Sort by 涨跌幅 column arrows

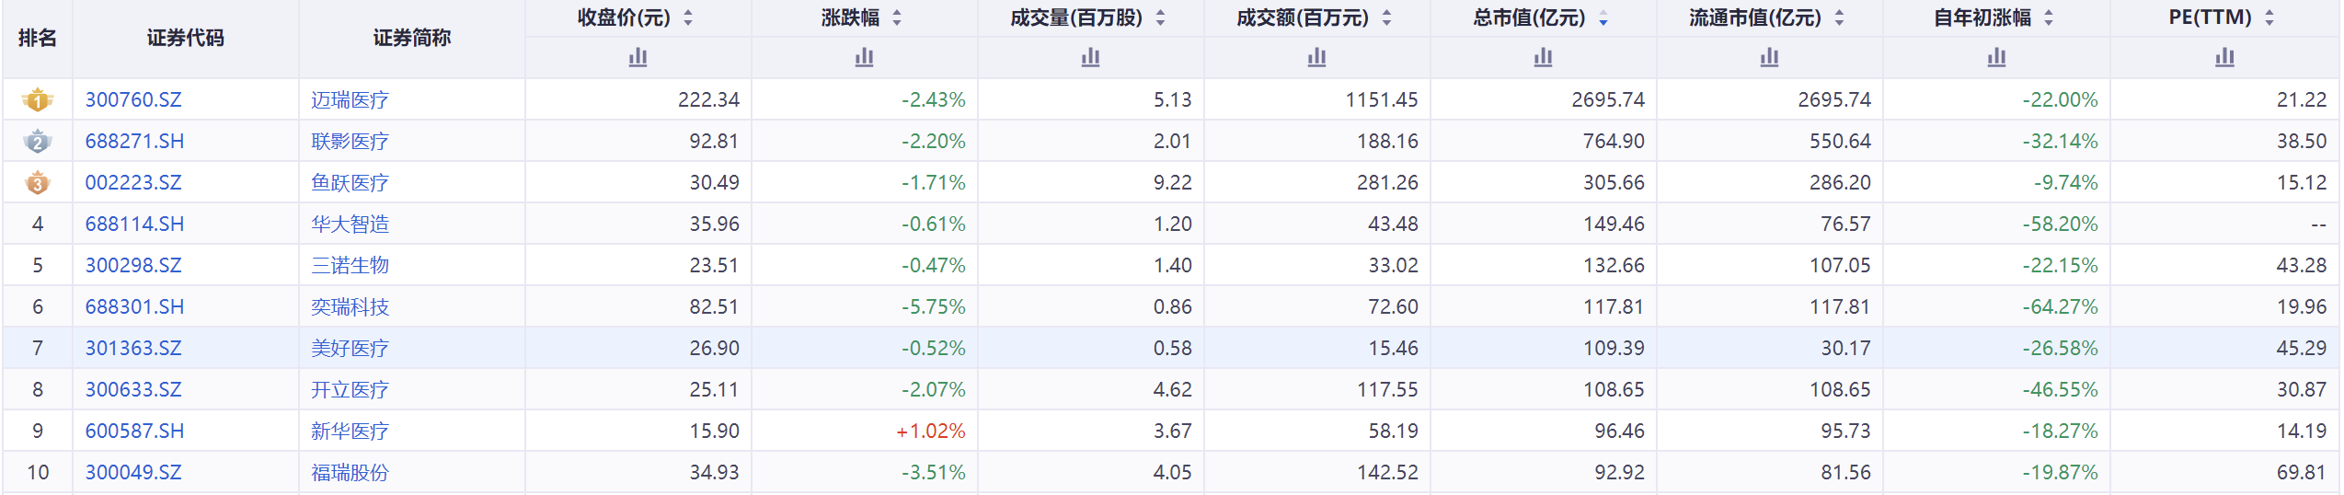click(x=897, y=17)
